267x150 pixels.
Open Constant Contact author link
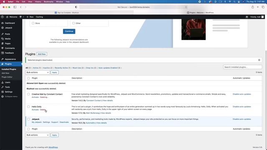(93, 100)
